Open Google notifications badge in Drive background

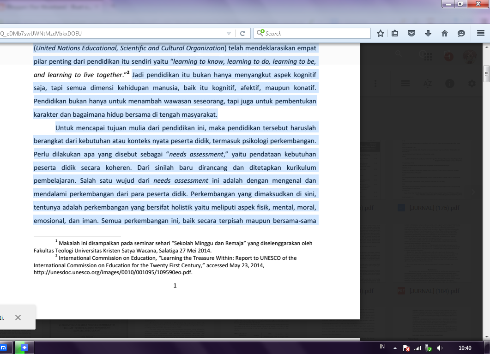point(449,56)
